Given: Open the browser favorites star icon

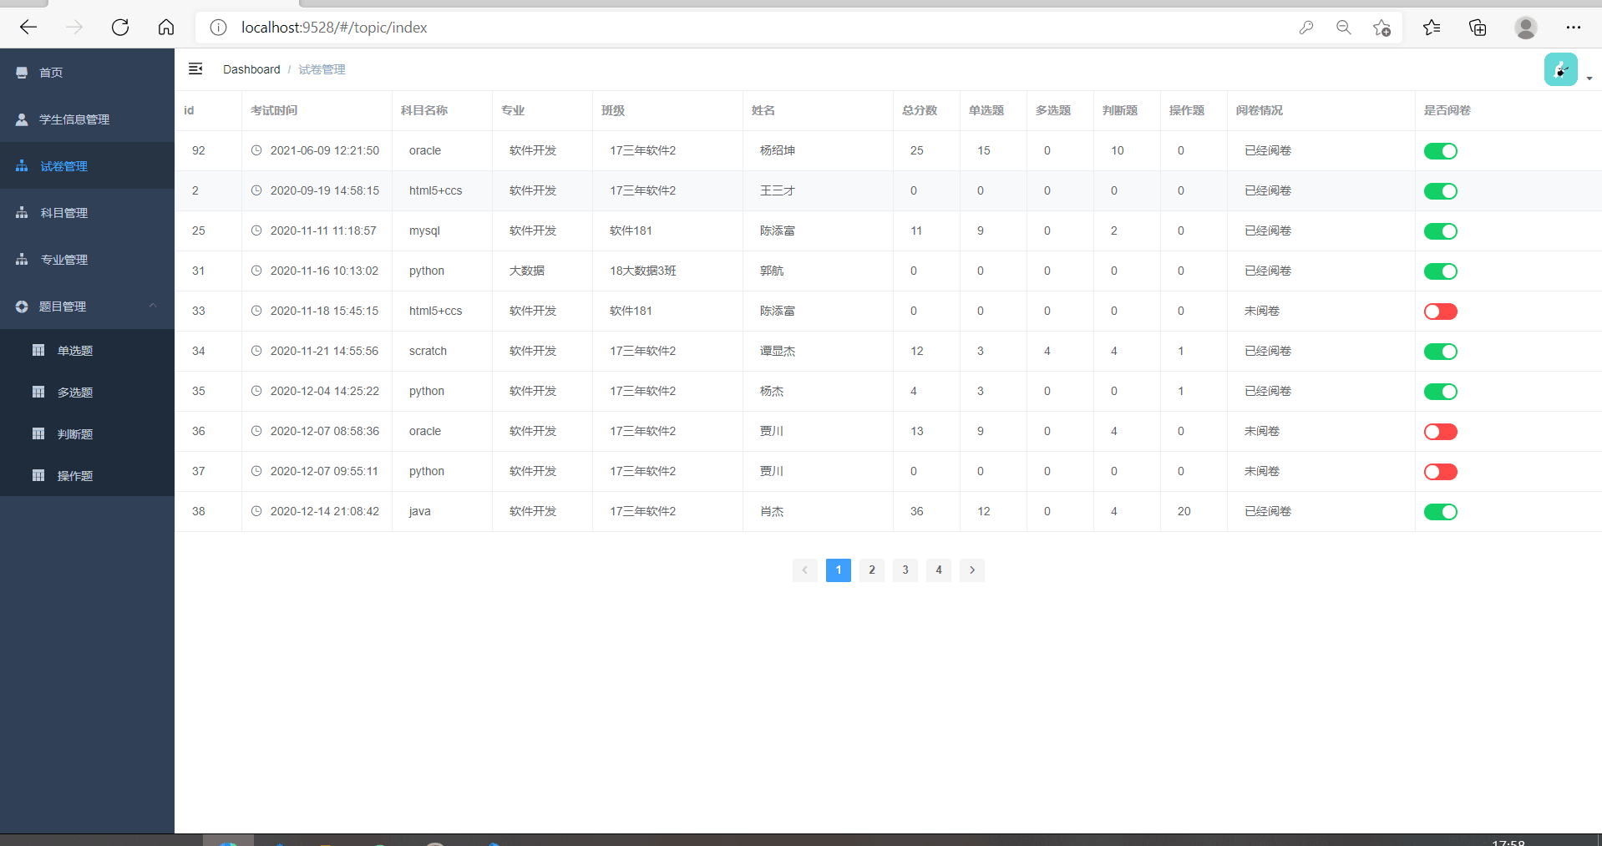Looking at the screenshot, I should (x=1431, y=28).
